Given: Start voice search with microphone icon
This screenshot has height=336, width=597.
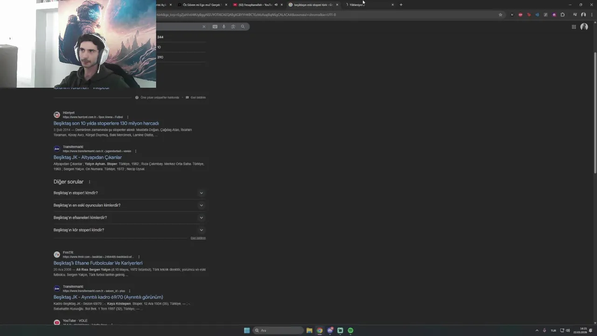Looking at the screenshot, I should tap(224, 27).
